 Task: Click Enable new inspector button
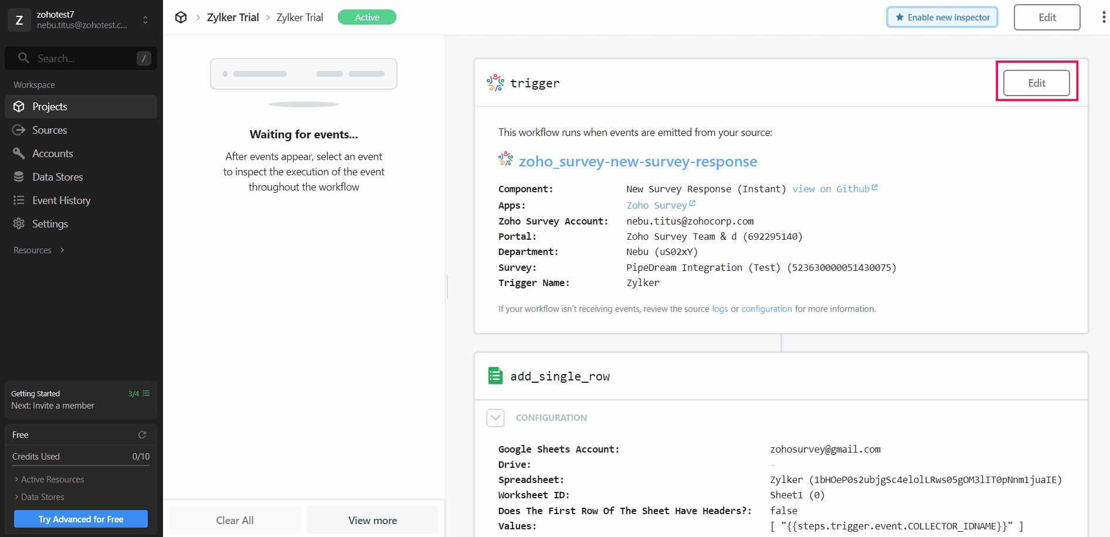coord(942,18)
